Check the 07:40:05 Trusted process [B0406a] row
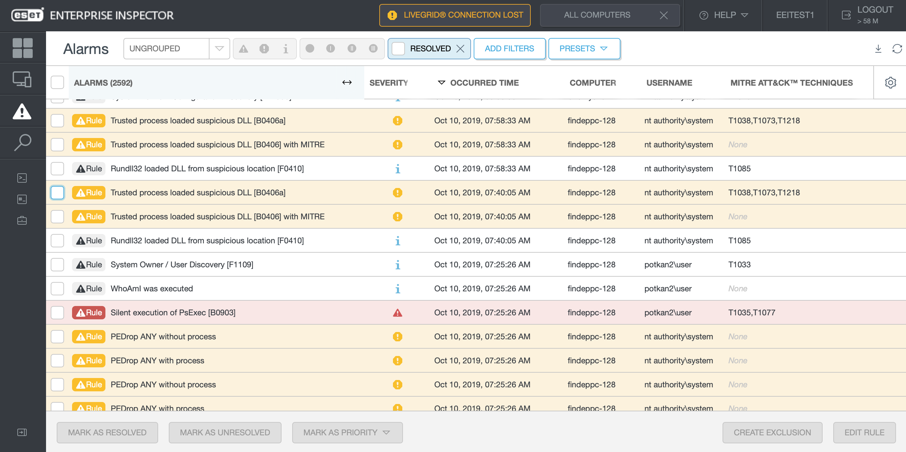Viewport: 906px width, 452px height. pyautogui.click(x=57, y=193)
